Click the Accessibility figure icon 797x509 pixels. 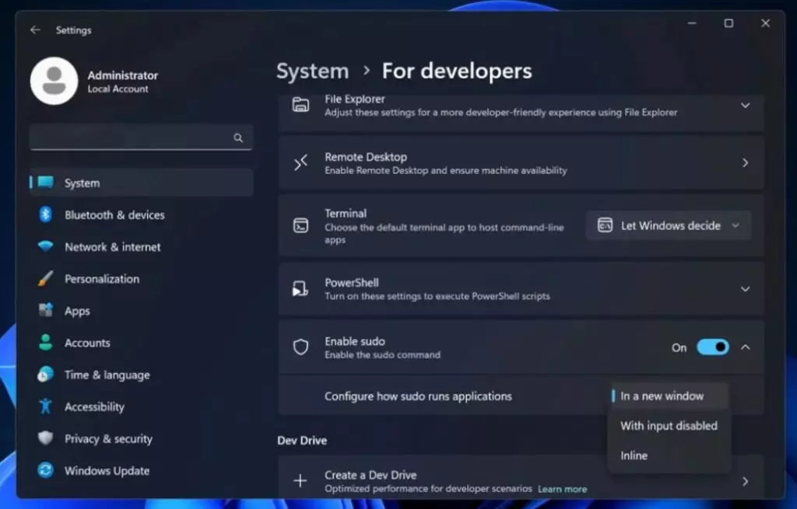(46, 406)
